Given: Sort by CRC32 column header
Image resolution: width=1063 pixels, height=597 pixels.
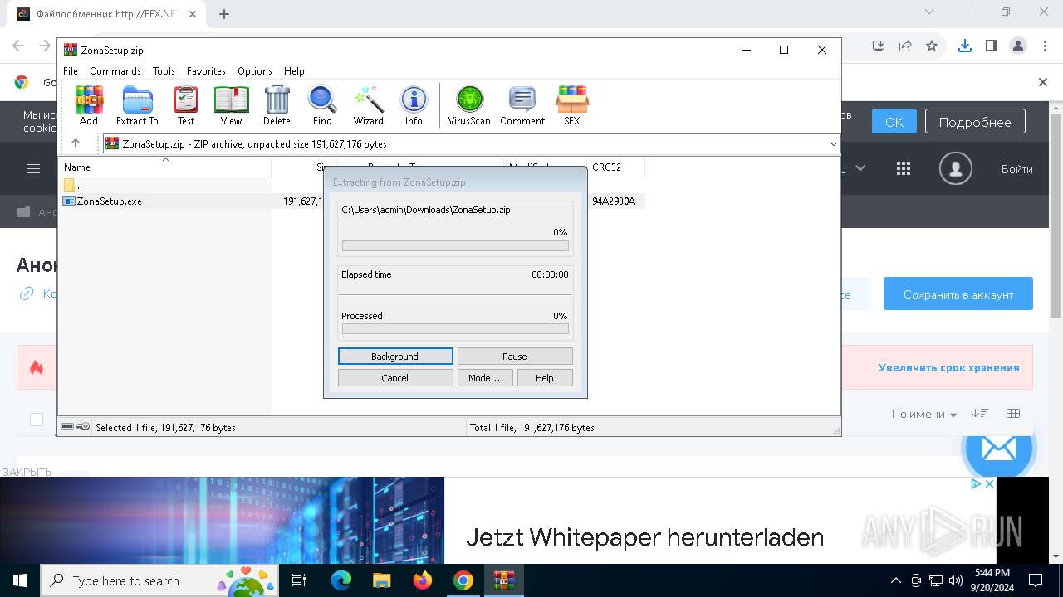Looking at the screenshot, I should coord(615,167).
